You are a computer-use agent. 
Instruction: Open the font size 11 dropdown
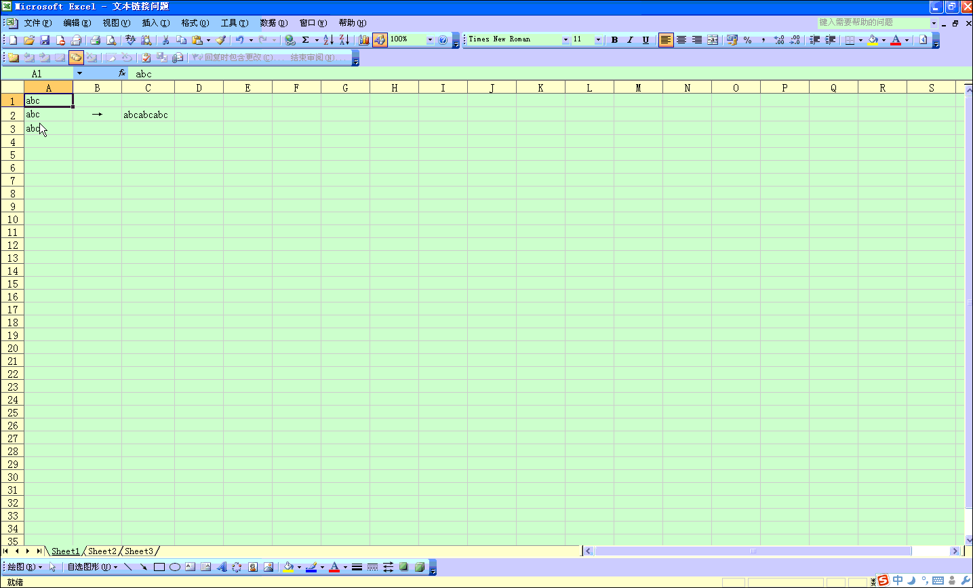point(598,40)
